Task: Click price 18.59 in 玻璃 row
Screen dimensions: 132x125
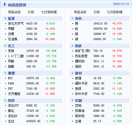Action: pos(97,78)
